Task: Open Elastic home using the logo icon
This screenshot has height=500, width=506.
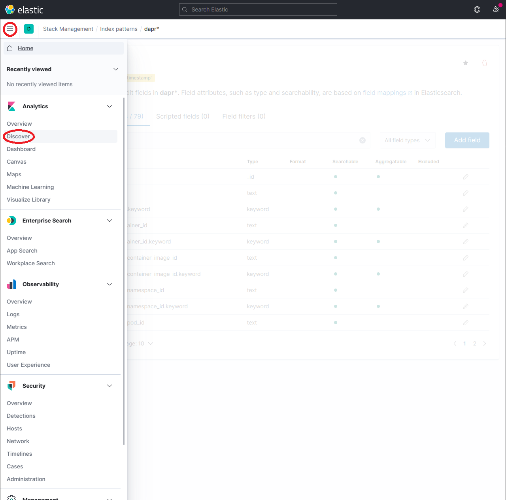Action: tap(10, 9)
